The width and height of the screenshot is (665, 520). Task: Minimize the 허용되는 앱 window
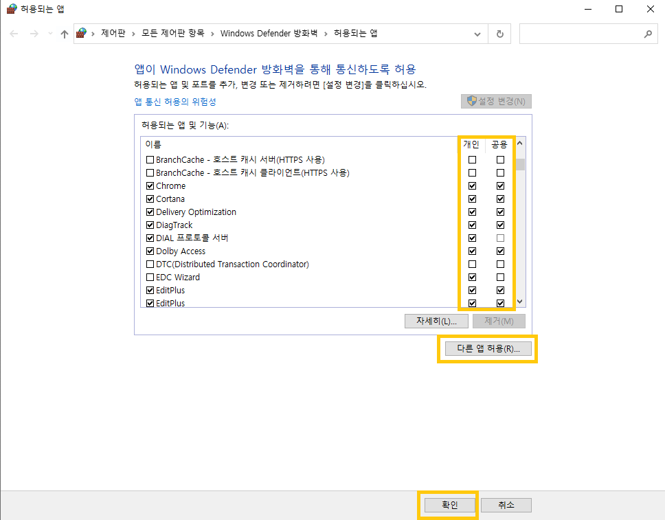588,9
